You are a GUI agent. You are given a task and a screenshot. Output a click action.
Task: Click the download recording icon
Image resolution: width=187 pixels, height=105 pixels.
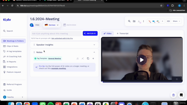[139, 21]
